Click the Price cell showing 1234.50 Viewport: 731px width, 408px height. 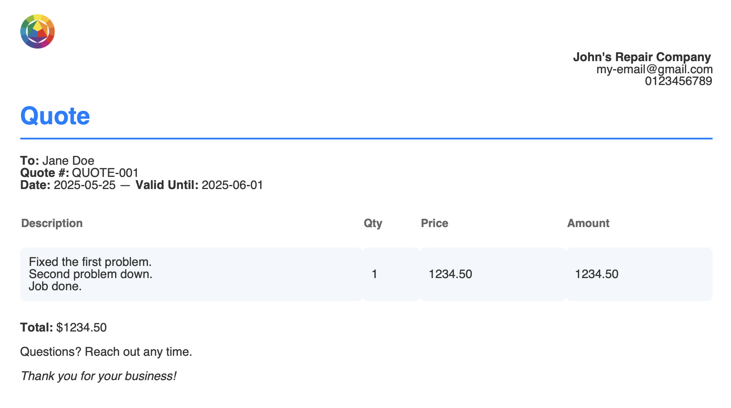tap(493, 274)
